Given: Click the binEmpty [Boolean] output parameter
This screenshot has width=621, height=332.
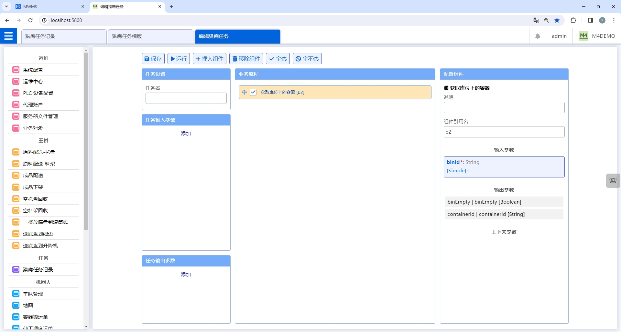Looking at the screenshot, I should click(x=504, y=202).
